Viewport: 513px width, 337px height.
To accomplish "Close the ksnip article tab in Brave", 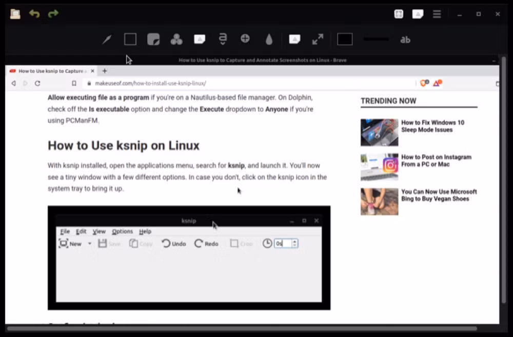I will (x=92, y=71).
